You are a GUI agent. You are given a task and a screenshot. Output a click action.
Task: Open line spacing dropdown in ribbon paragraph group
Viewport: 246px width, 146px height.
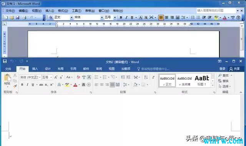(x=126, y=85)
